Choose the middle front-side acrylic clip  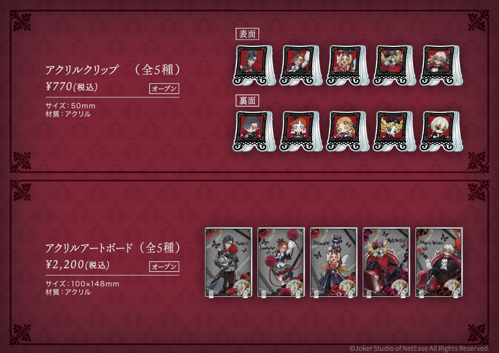pyautogui.click(x=348, y=65)
